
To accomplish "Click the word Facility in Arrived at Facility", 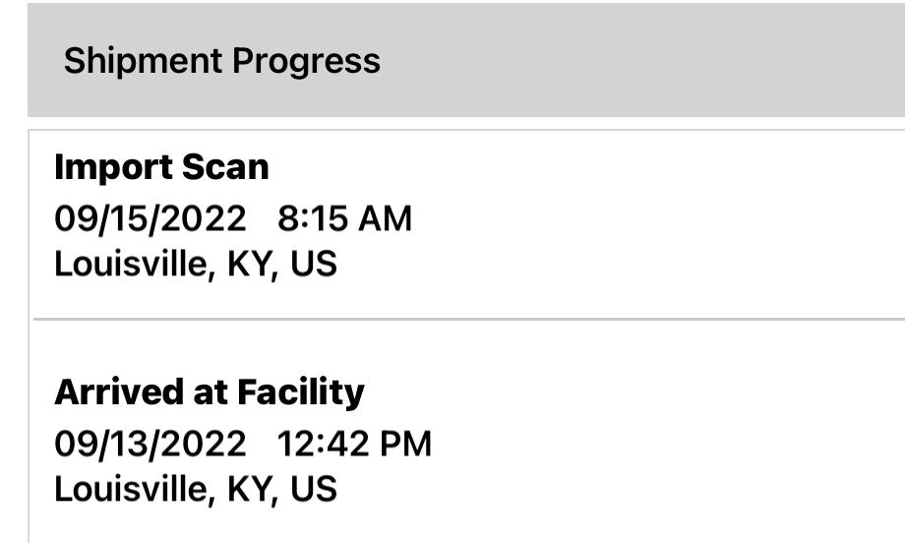I will click(300, 392).
